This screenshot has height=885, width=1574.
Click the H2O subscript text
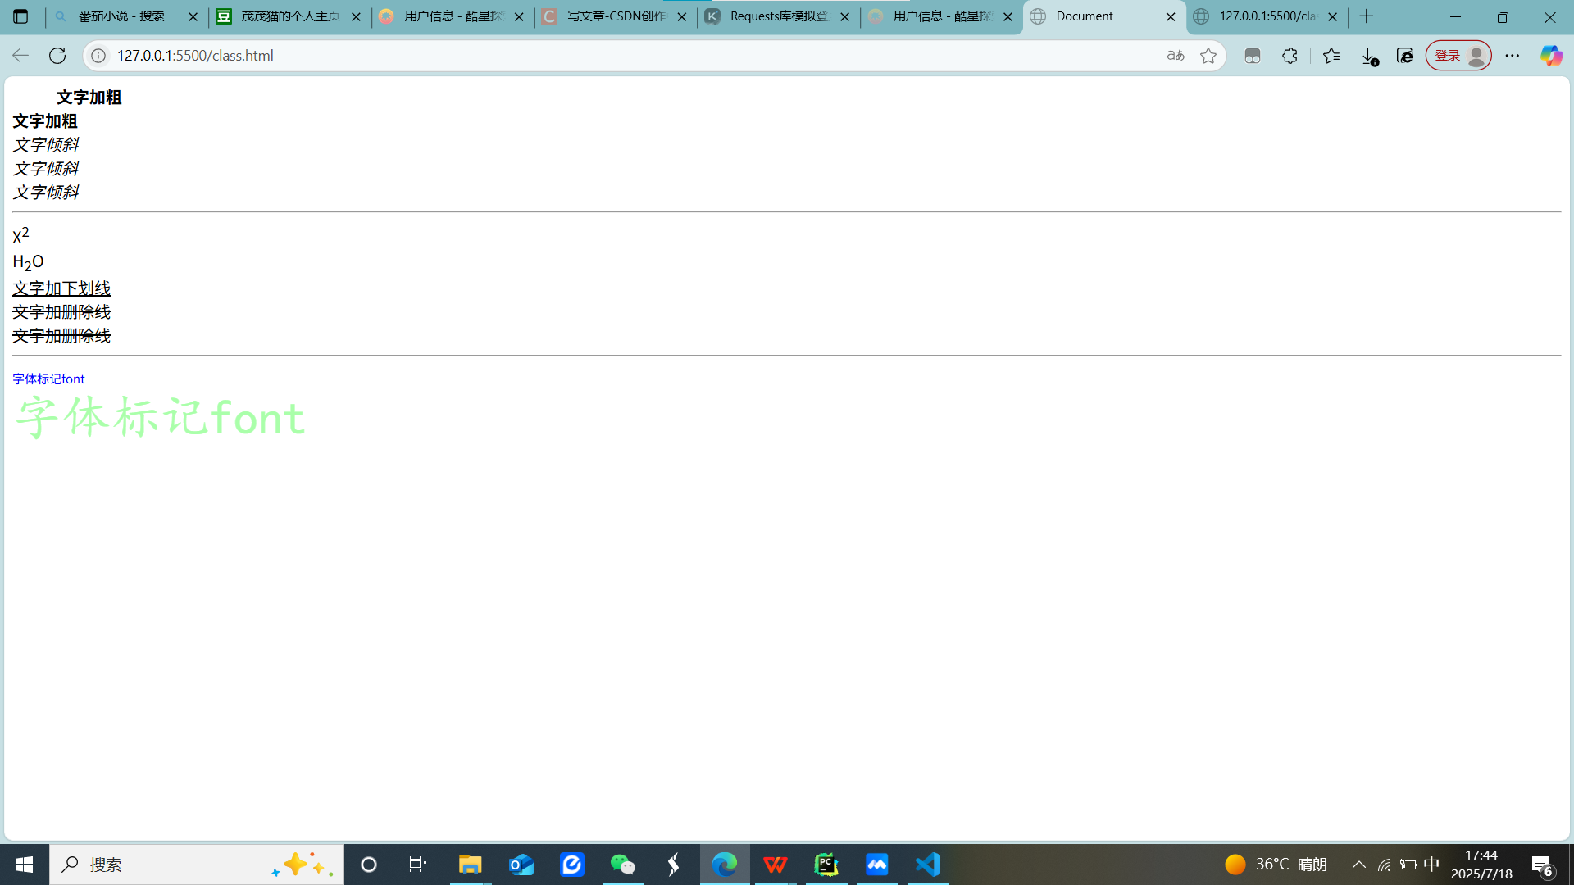(28, 262)
